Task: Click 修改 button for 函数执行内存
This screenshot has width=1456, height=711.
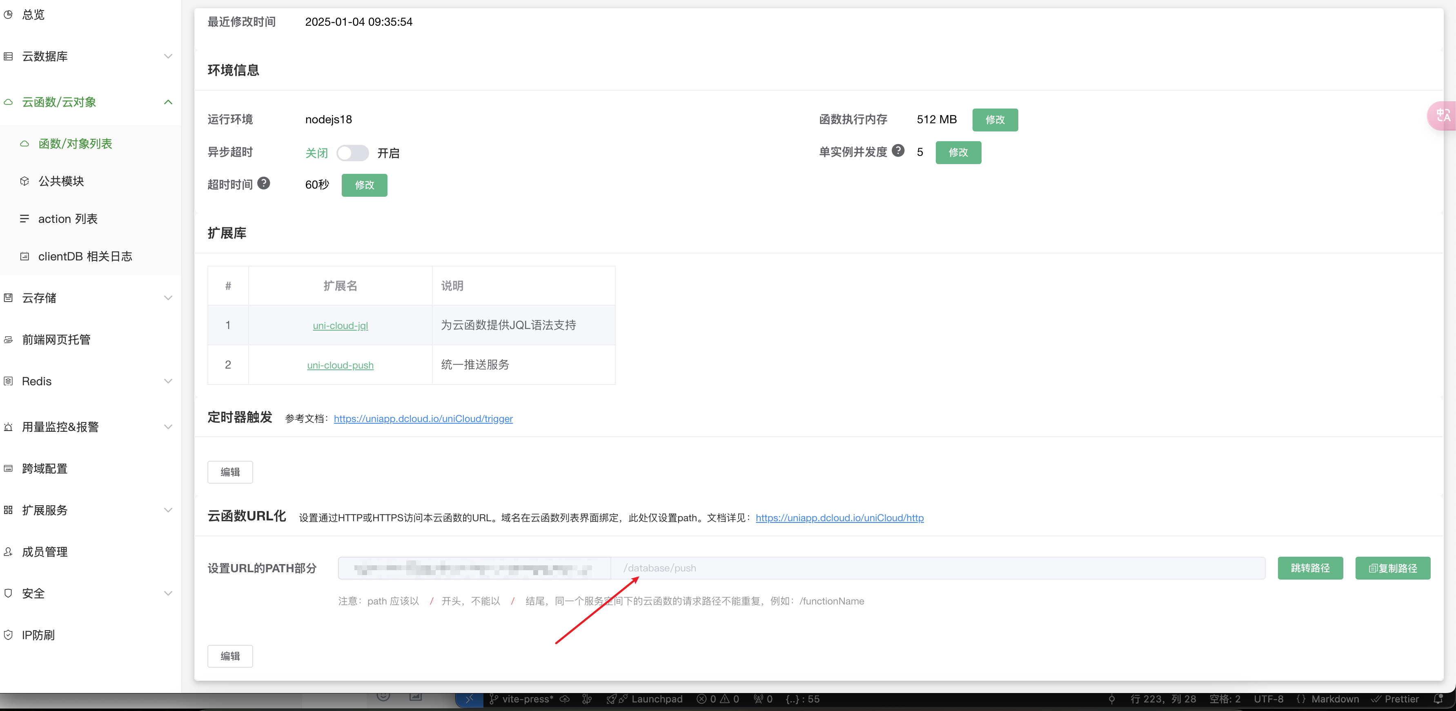Action: (x=995, y=120)
